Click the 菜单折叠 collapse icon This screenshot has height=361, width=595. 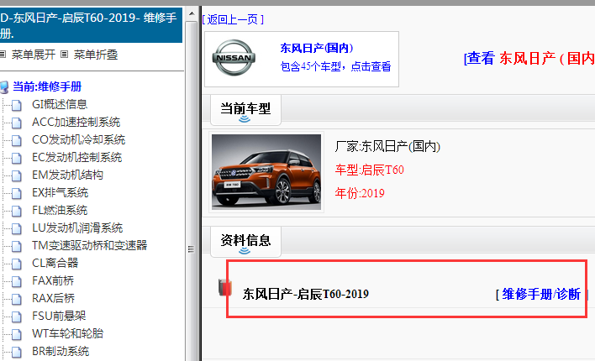65,55
